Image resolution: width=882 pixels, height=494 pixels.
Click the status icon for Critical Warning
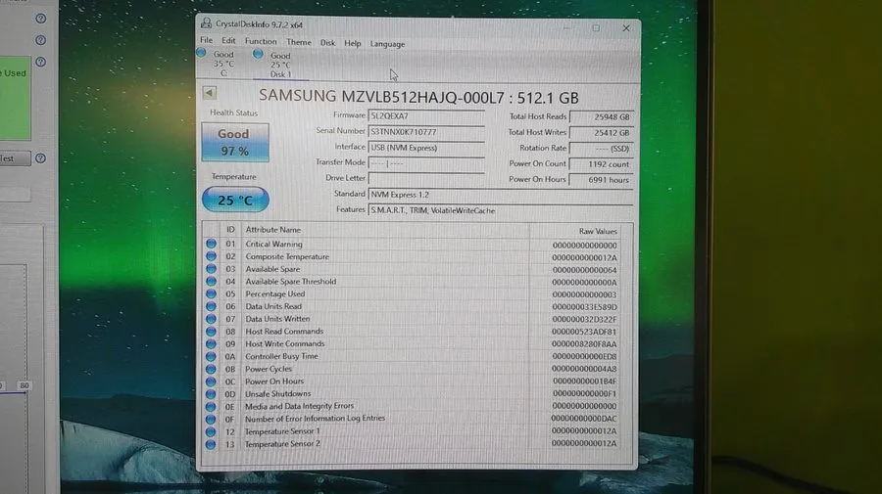coord(211,244)
